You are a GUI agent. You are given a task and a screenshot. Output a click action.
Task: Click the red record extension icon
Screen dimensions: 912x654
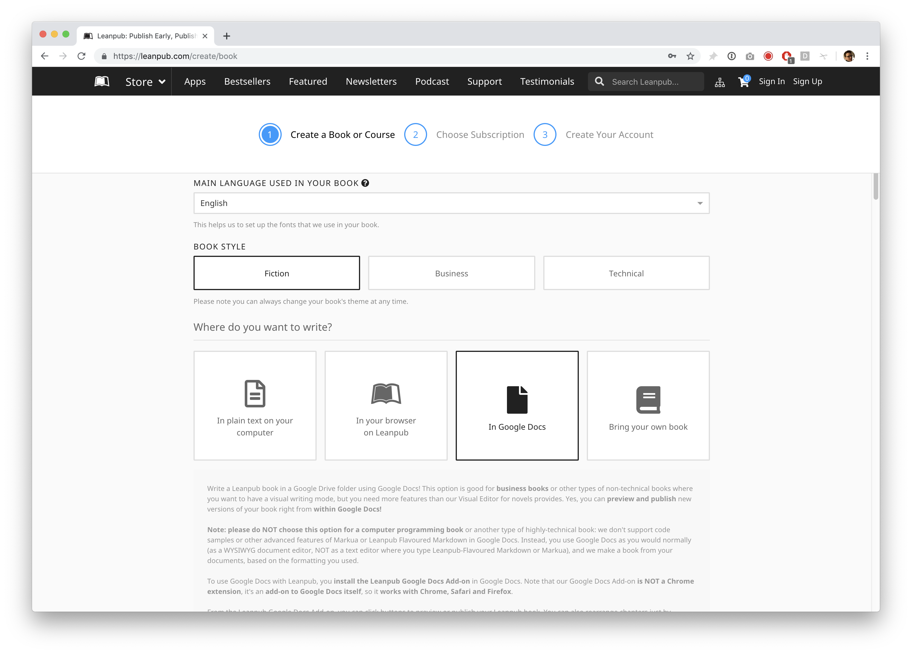pyautogui.click(x=768, y=56)
